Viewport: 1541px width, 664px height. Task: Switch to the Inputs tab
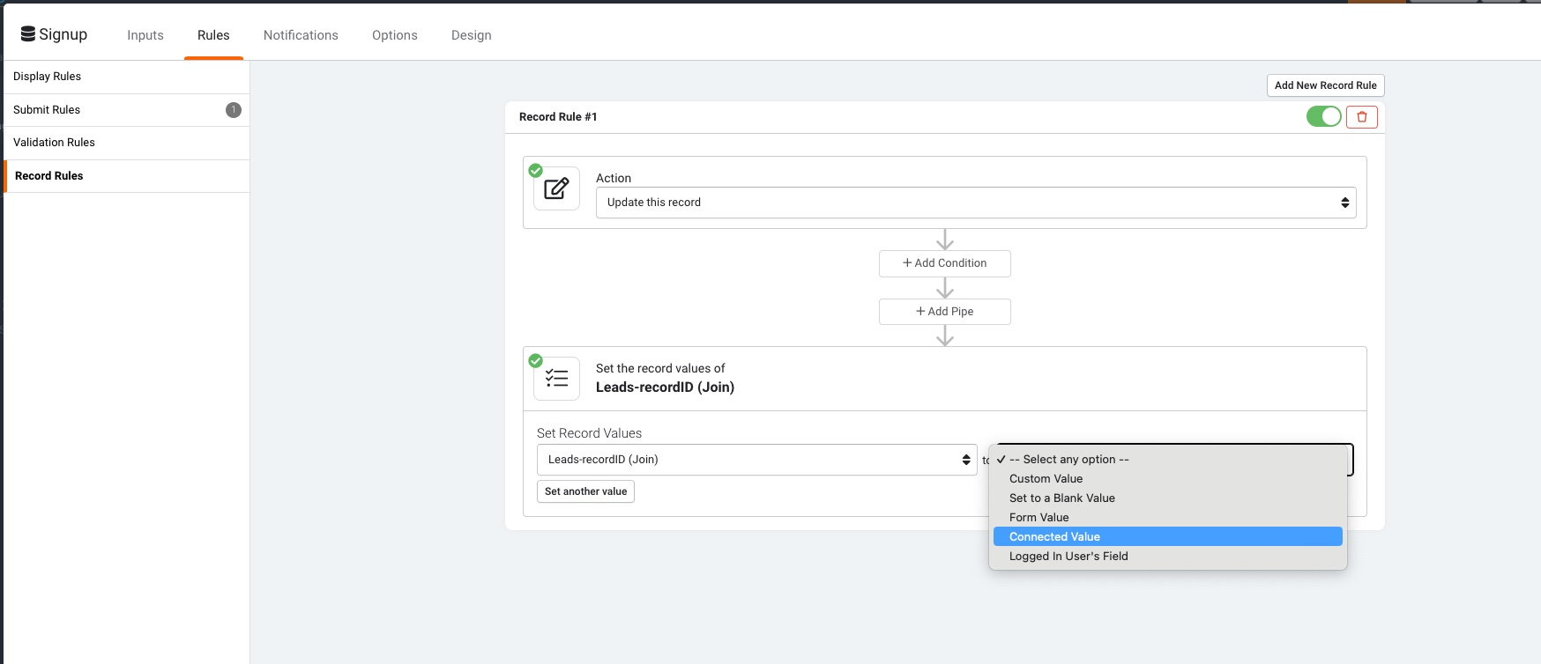coord(145,35)
